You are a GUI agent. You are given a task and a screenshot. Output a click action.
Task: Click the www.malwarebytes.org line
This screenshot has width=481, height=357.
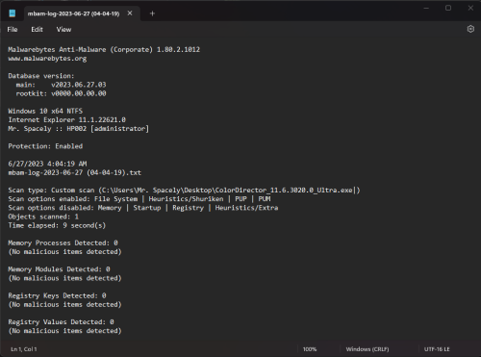[47, 59]
